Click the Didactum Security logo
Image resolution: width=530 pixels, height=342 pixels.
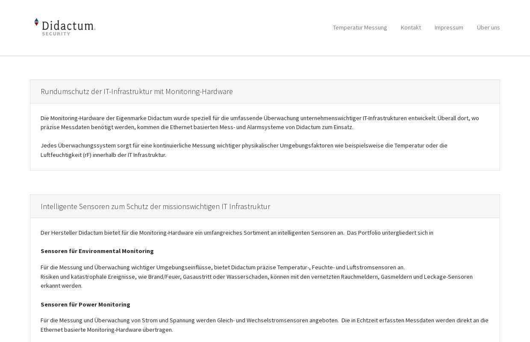64,27
